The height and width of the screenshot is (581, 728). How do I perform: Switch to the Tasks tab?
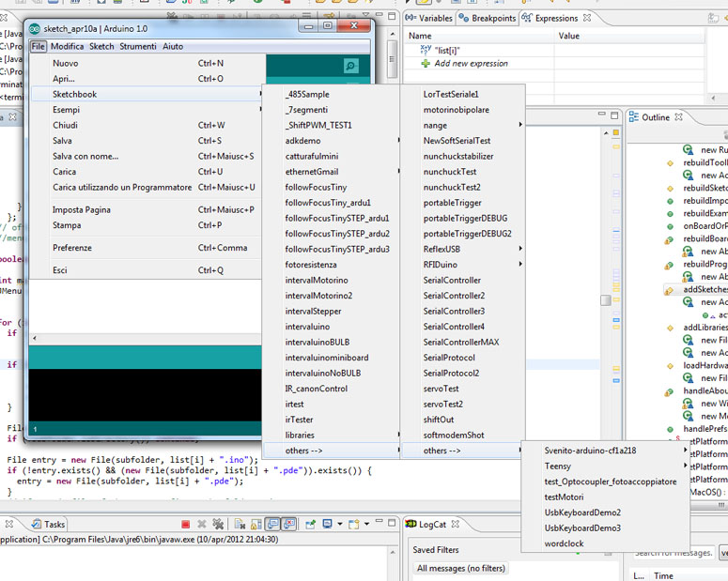(x=48, y=525)
